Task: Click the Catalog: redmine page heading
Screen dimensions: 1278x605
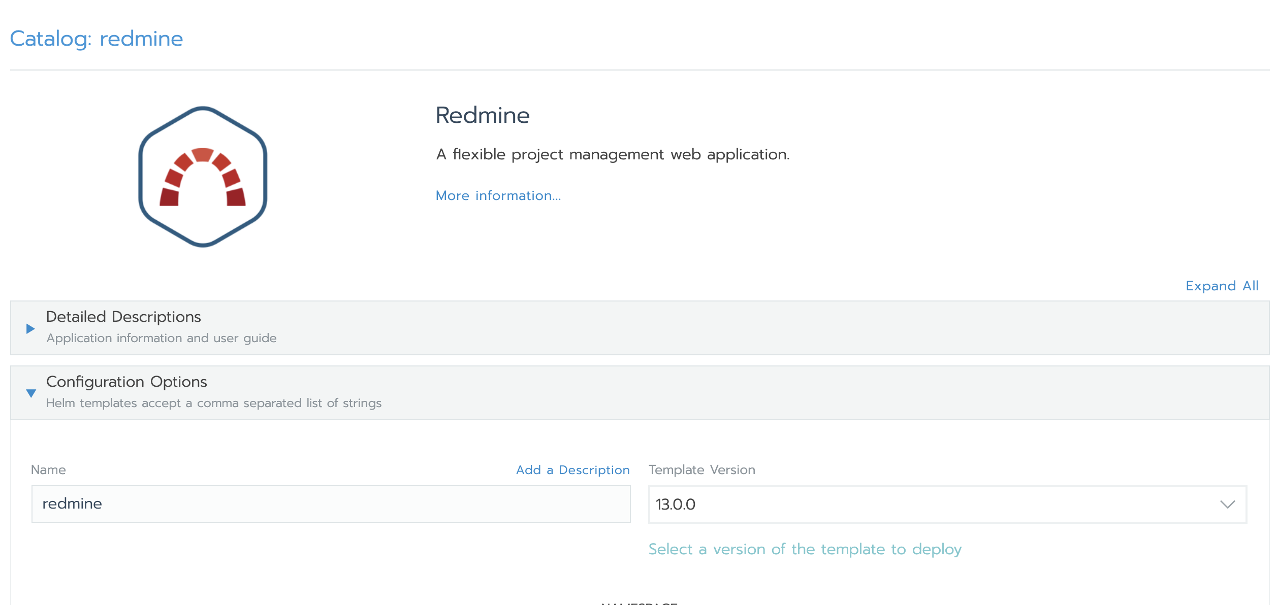Action: coord(97,39)
